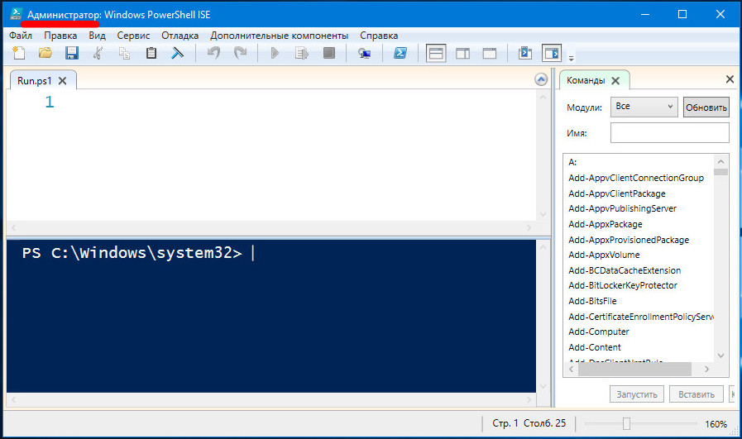The width and height of the screenshot is (742, 439).
Task: Cut selection with the scissors icon
Action: [98, 53]
